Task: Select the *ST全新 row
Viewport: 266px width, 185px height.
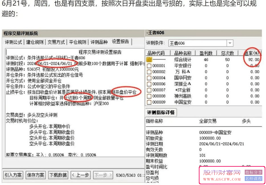Action: (x=203, y=90)
